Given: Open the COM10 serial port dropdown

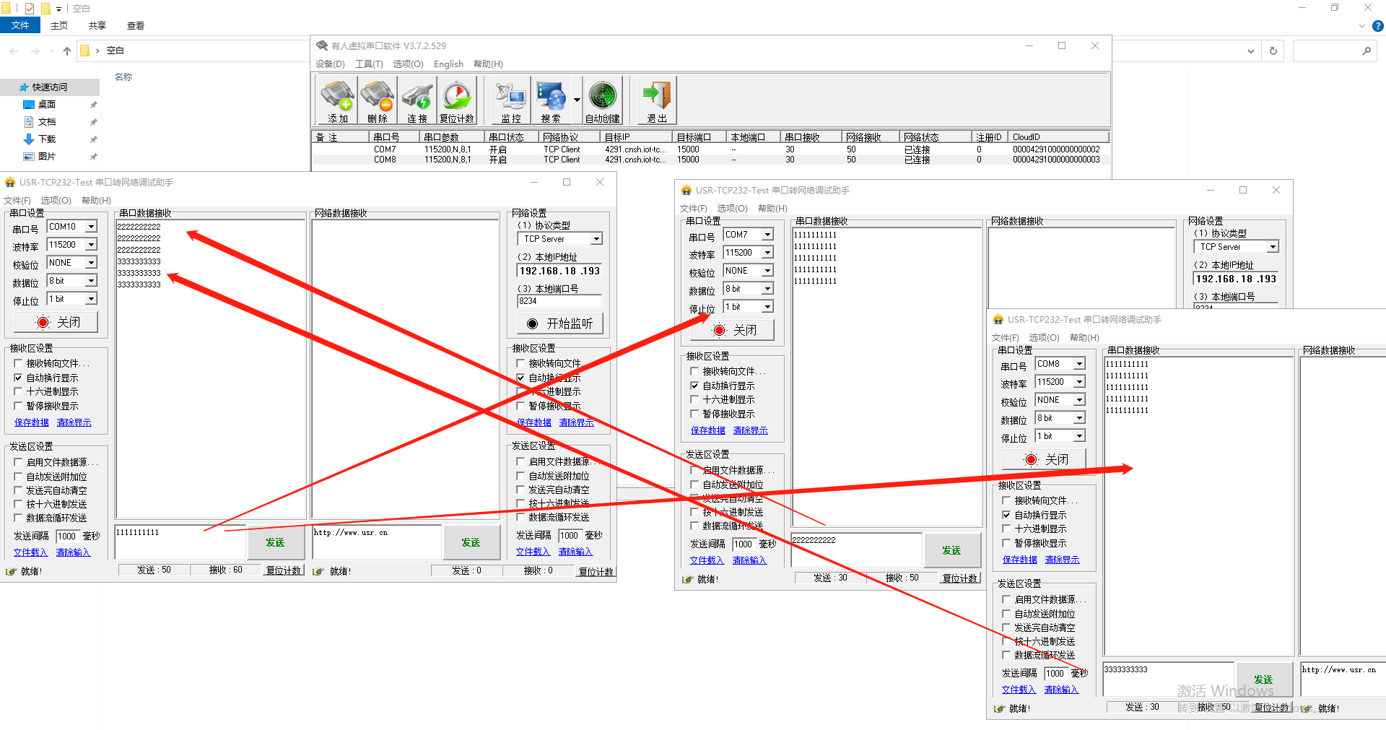Looking at the screenshot, I should pyautogui.click(x=91, y=227).
